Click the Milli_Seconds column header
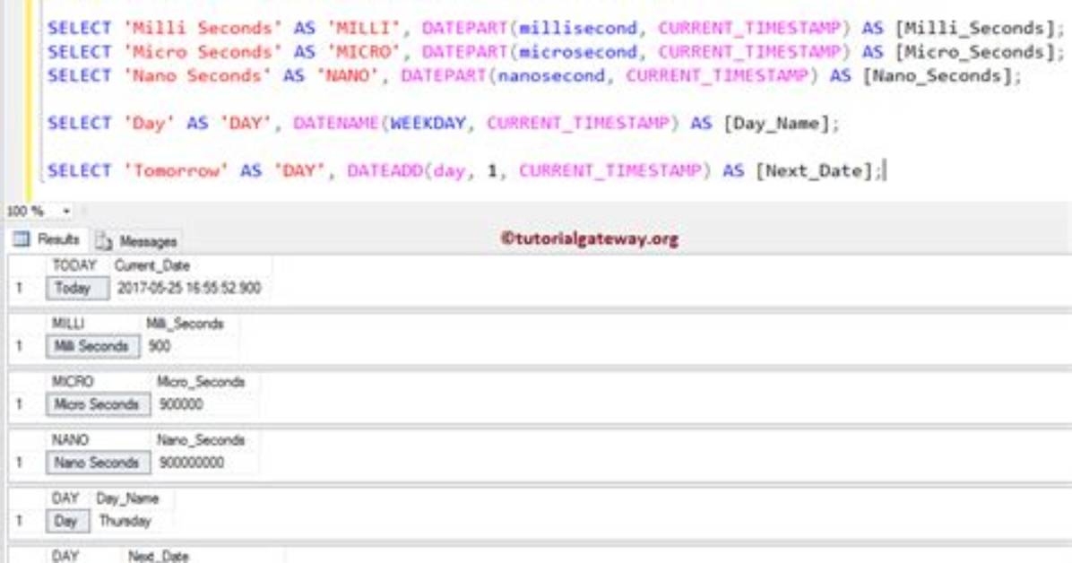1072x563 pixels. (x=186, y=324)
